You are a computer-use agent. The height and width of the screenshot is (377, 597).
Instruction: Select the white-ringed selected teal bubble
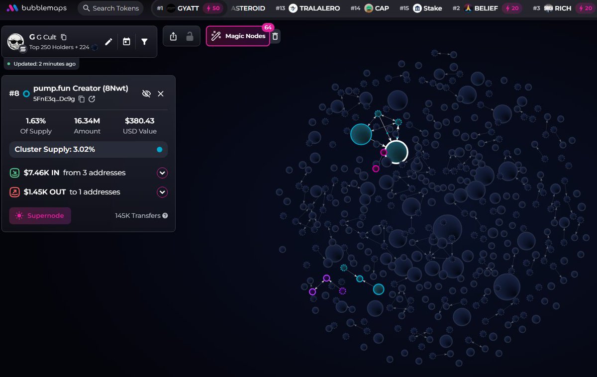[x=397, y=152]
